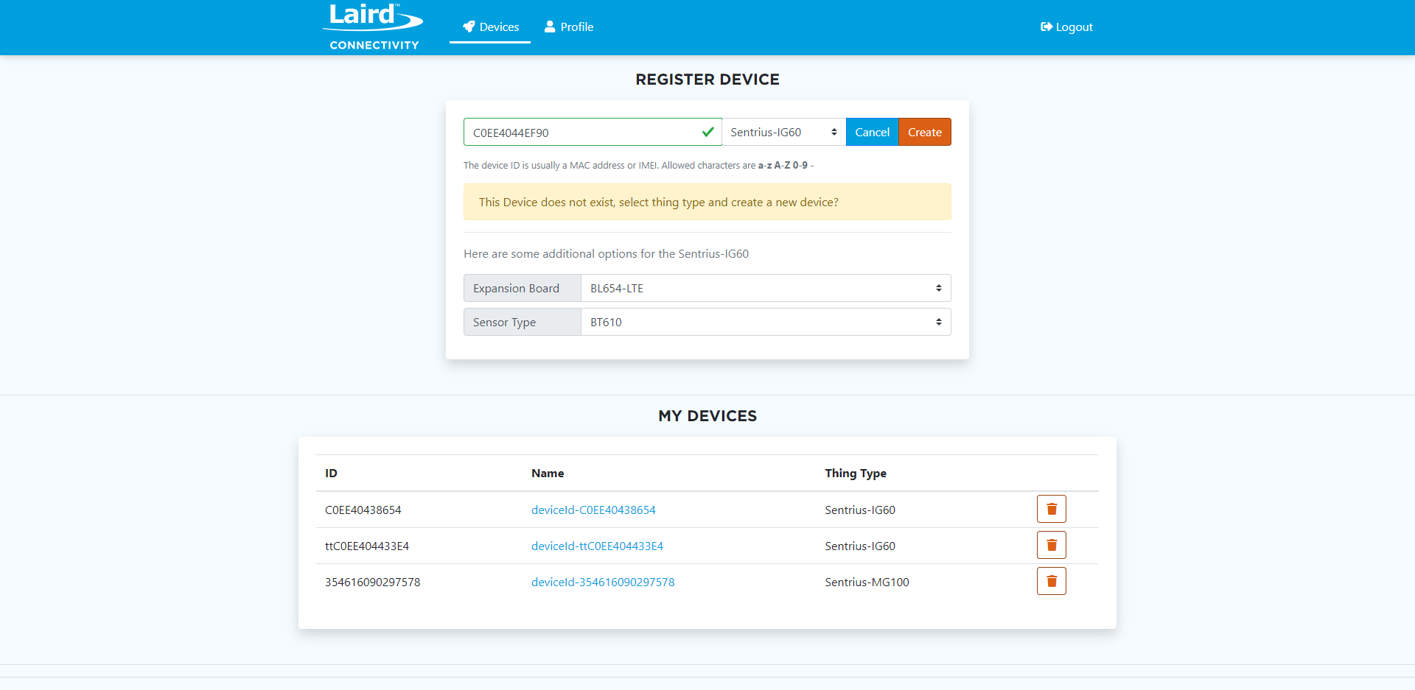The width and height of the screenshot is (1415, 690).
Task: Click the green validation checkmark icon
Action: [707, 133]
